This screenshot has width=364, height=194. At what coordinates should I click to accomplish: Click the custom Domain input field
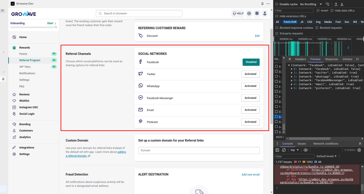199,151
